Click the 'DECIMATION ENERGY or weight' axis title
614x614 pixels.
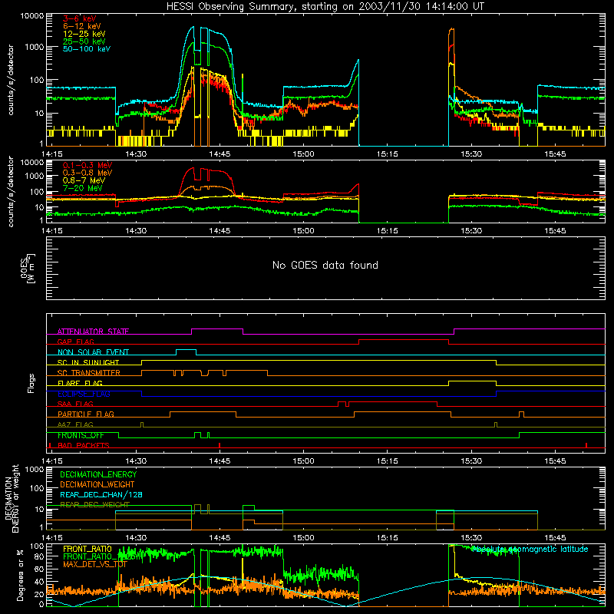click(x=12, y=498)
